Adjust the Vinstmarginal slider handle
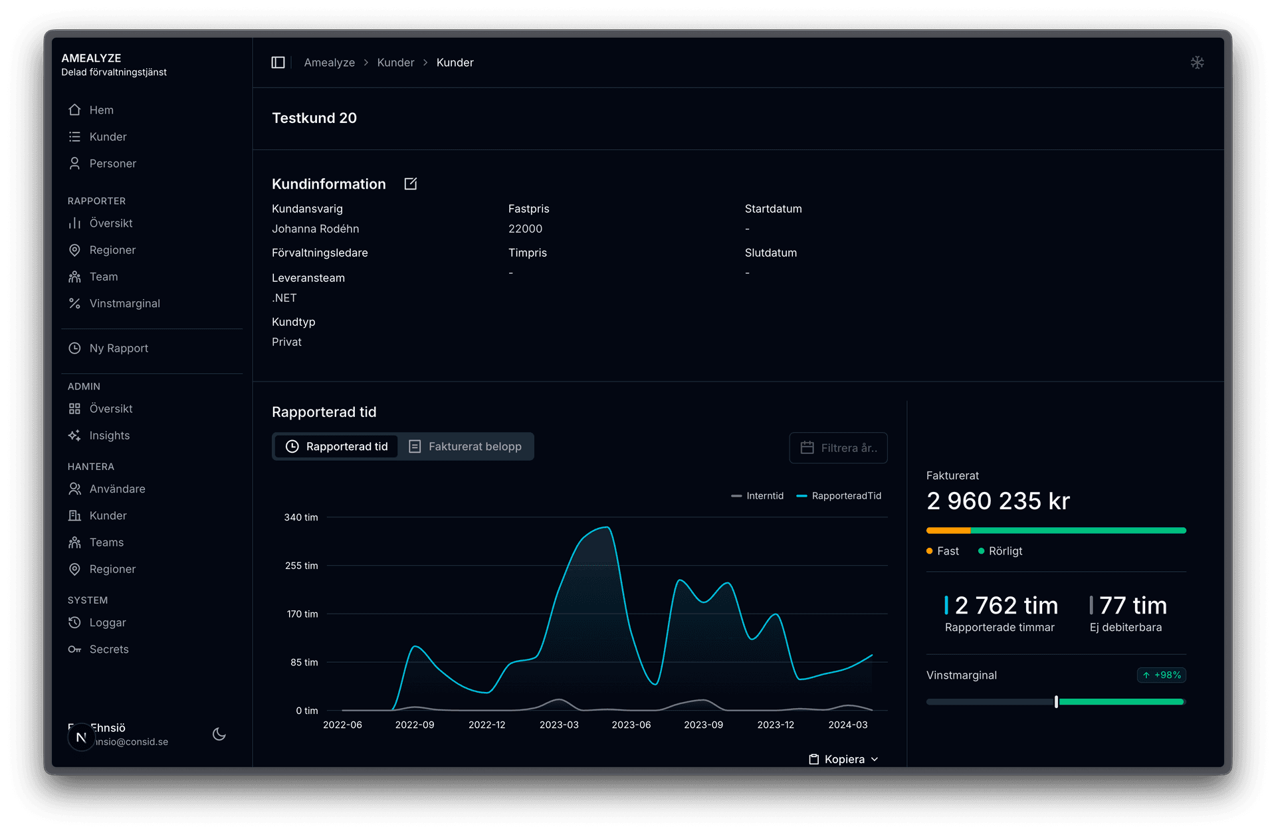This screenshot has height=833, width=1276. point(1055,701)
